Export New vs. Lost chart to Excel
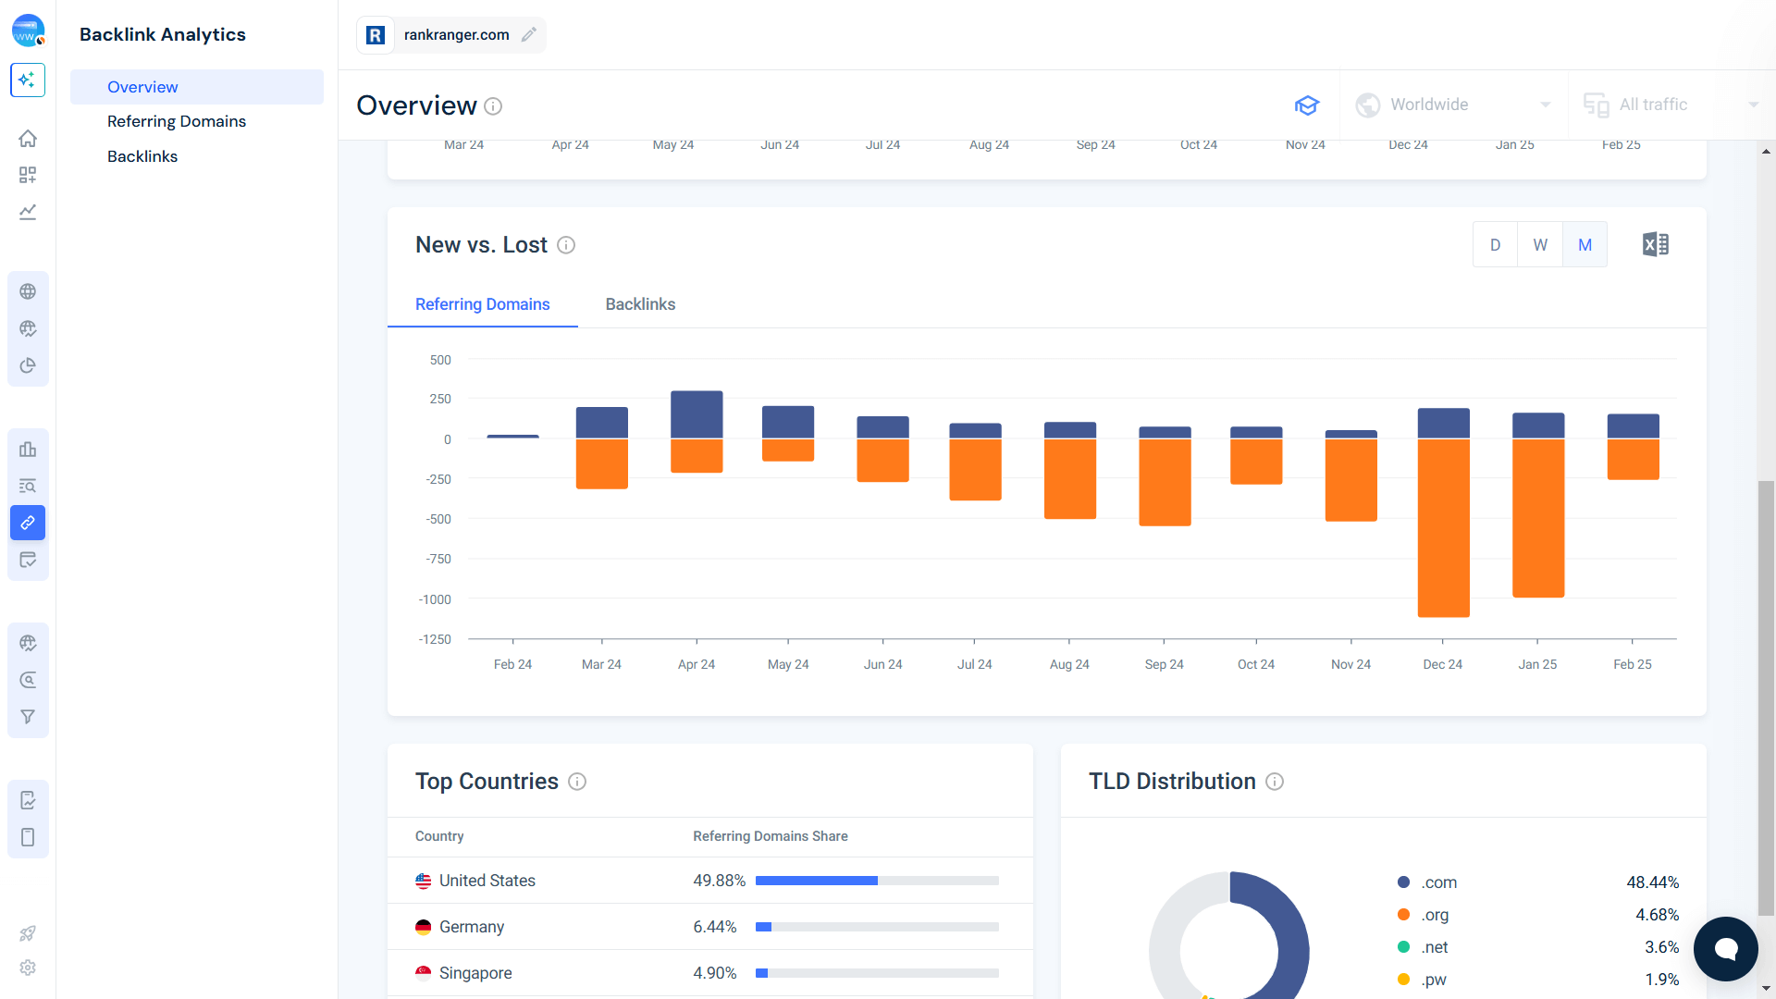Image resolution: width=1776 pixels, height=999 pixels. pyautogui.click(x=1655, y=244)
